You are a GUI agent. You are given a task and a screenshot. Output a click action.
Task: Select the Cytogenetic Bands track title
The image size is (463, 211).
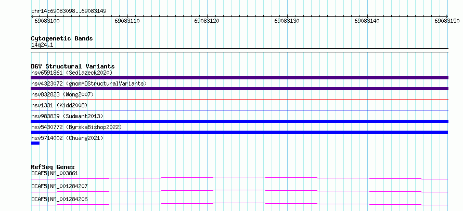pos(62,38)
